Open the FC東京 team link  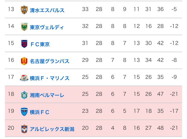(40, 44)
